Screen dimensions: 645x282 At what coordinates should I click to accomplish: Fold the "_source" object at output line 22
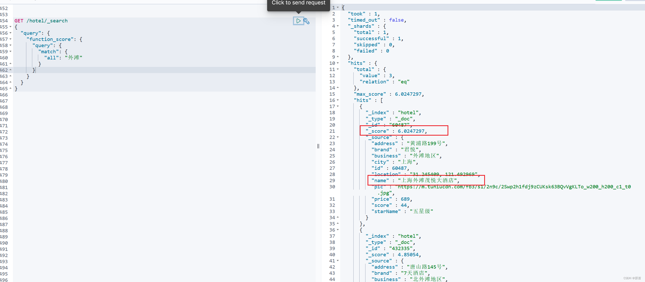(338, 137)
